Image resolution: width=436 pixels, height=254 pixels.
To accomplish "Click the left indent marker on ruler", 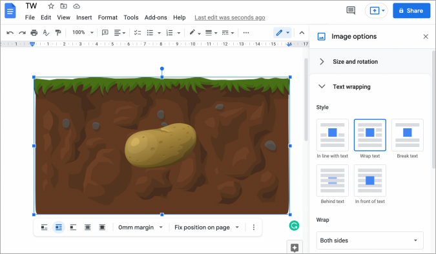I will point(32,44).
